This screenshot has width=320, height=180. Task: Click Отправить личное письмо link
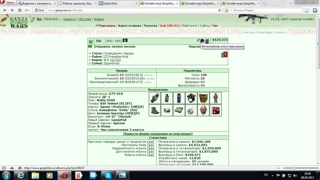115,46
